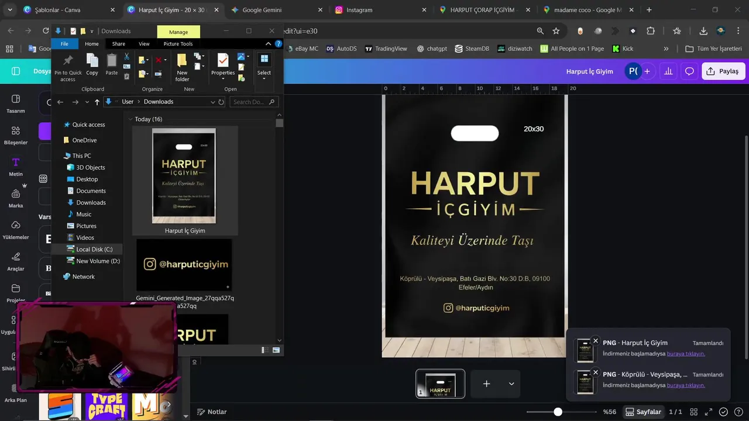Screen dimensions: 749x421
Task: Open Canva comments speech bubble icon
Action: 689,71
